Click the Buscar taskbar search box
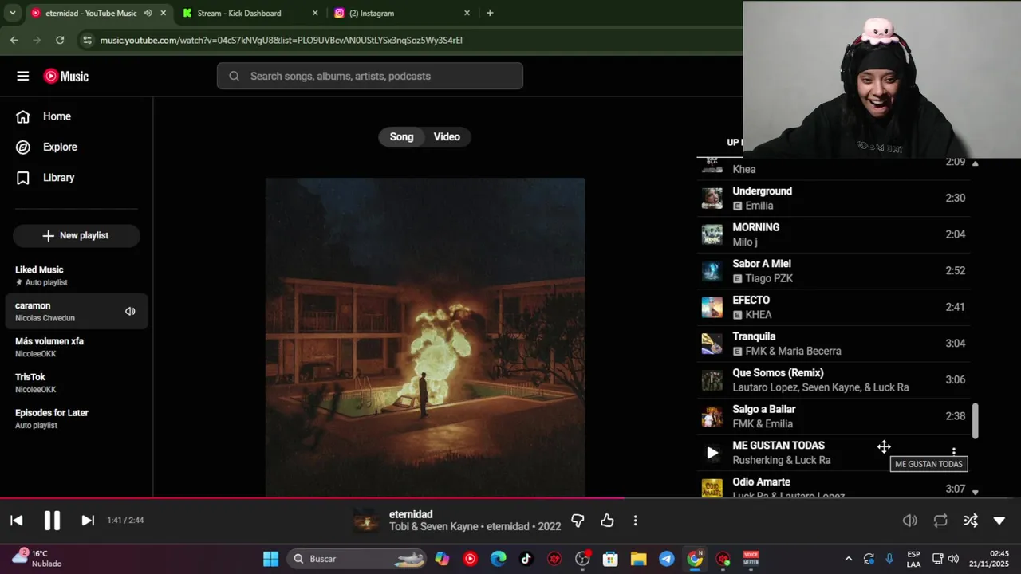Viewport: 1021px width, 574px height. 356,559
